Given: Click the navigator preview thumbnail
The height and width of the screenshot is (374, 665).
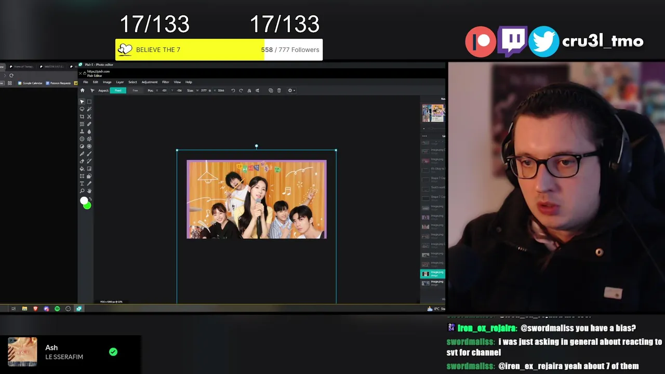Looking at the screenshot, I should point(433,113).
